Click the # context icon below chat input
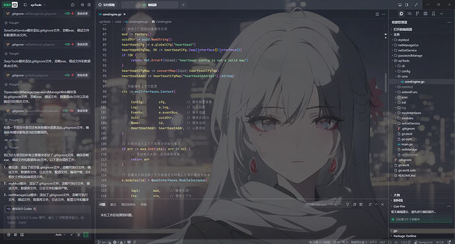 [15, 235]
